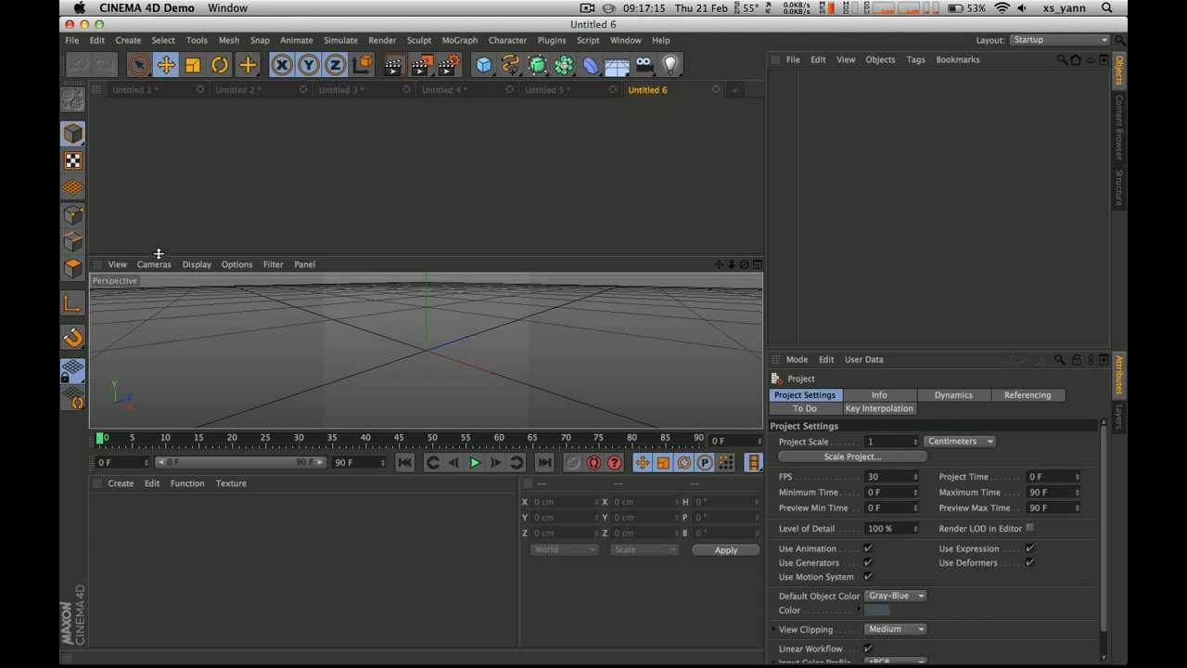Screen dimensions: 1187x668
Task: Add a Cube primitive object
Action: tap(484, 65)
